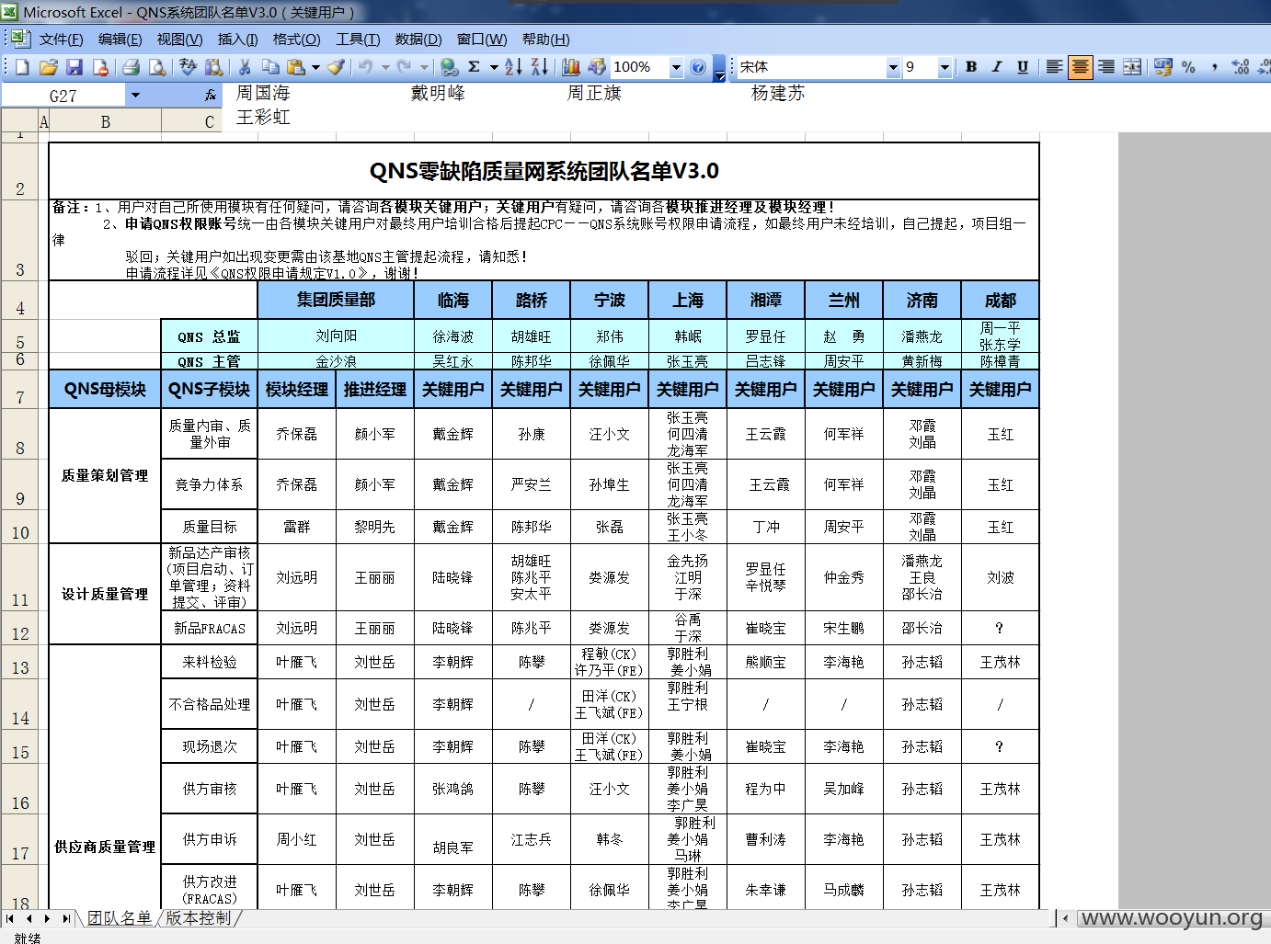Go to last sheet navigation button

[66, 918]
